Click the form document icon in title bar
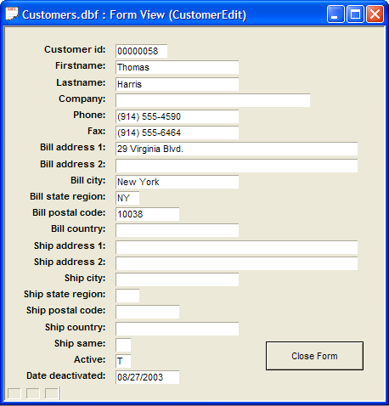The image size is (389, 406). pyautogui.click(x=12, y=14)
